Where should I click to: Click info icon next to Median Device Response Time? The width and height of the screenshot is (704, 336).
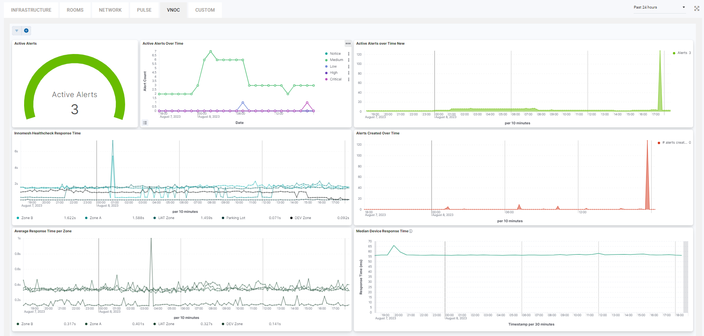click(411, 231)
